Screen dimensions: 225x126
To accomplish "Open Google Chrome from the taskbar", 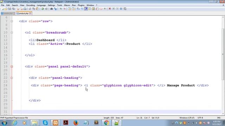I will tap(107, 123).
